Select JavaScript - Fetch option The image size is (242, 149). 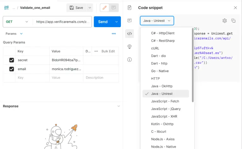click(x=166, y=101)
